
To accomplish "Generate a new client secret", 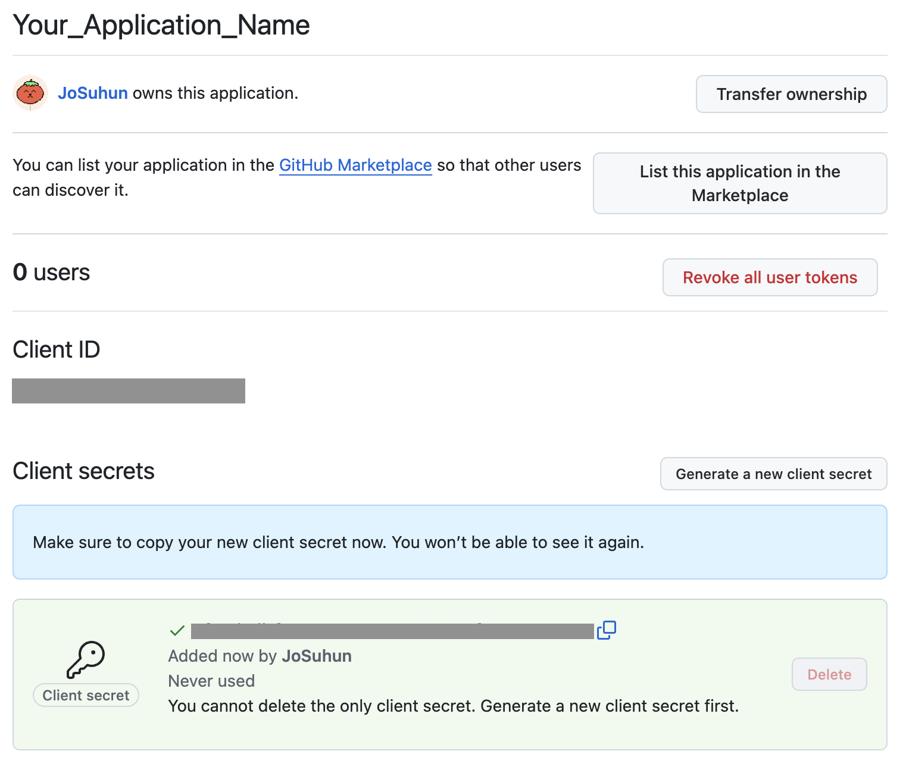I will tap(773, 474).
